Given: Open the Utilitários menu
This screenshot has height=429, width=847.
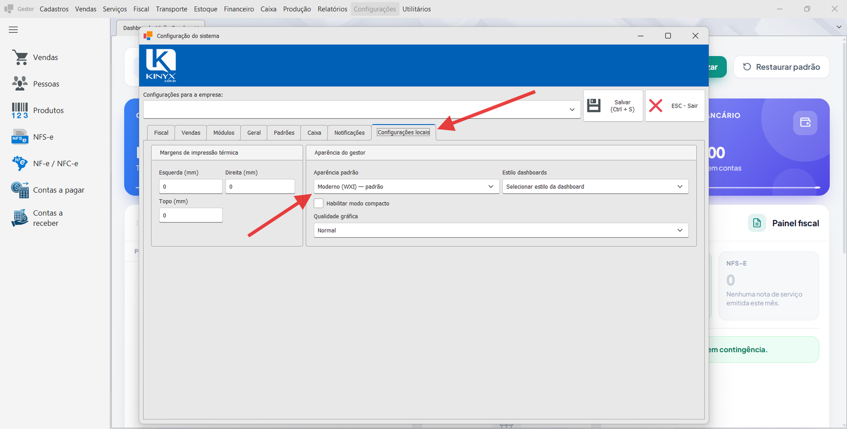Looking at the screenshot, I should tap(417, 9).
